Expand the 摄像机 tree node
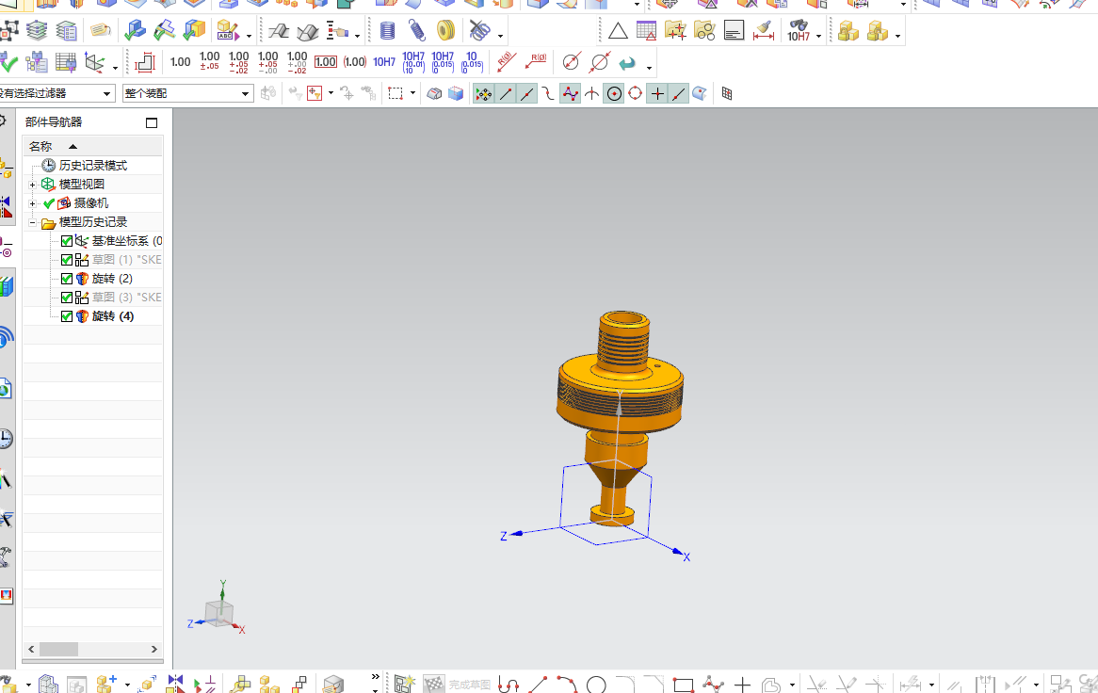 tap(32, 203)
